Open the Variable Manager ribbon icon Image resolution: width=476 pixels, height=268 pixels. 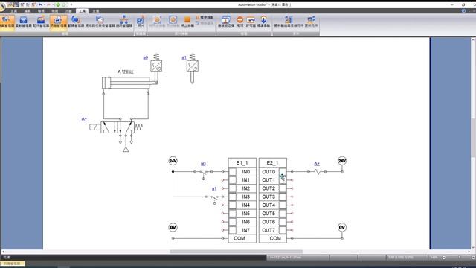[x=23, y=22]
